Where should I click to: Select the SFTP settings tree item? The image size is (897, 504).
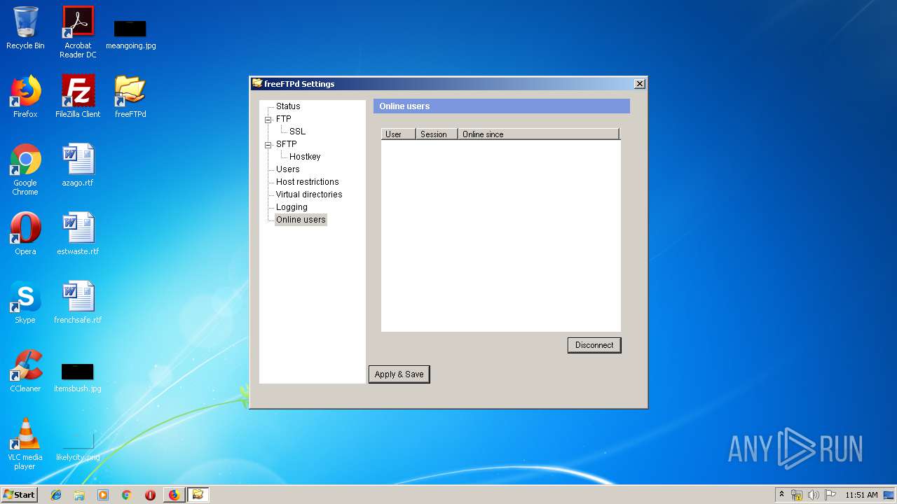(x=286, y=144)
